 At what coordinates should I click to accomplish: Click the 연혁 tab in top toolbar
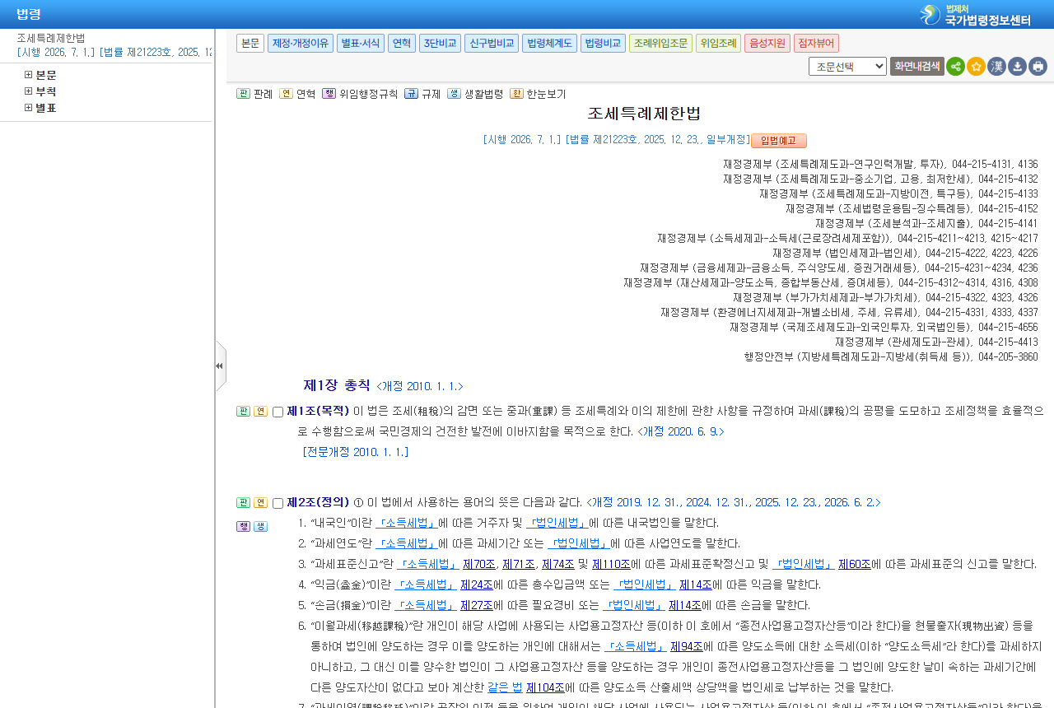tap(402, 44)
